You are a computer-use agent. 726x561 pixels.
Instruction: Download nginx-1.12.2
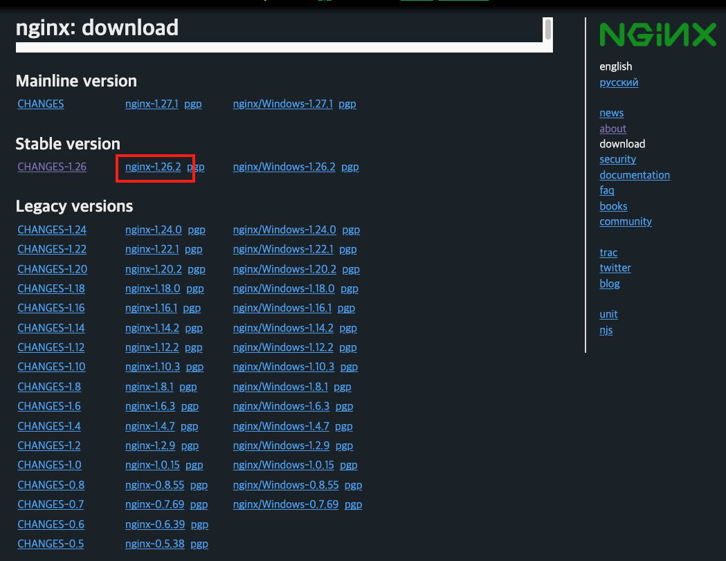tap(152, 347)
